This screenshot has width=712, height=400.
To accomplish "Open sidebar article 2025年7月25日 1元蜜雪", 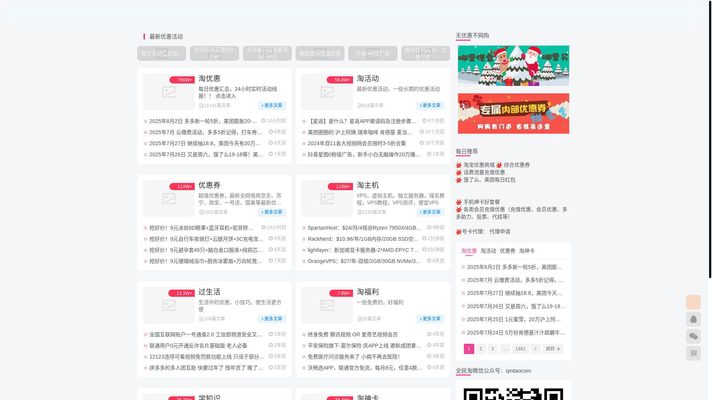I will [x=514, y=319].
